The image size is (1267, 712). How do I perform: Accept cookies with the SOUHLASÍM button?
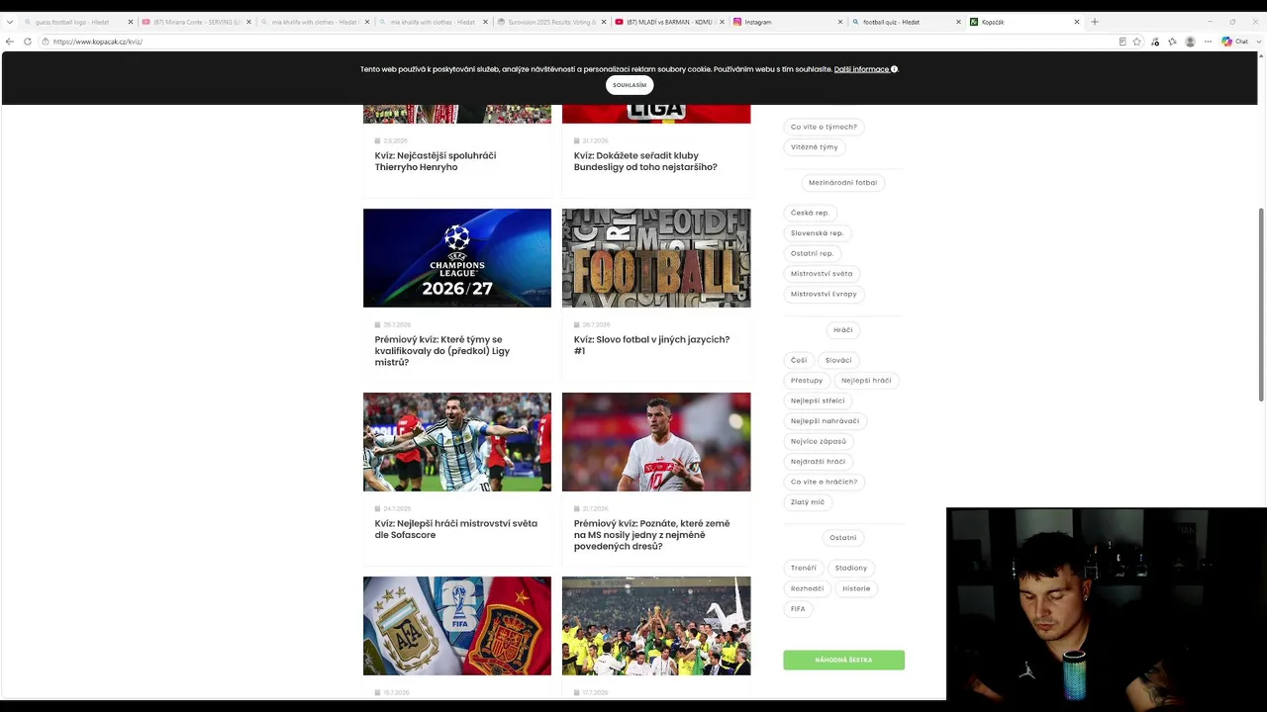pos(630,85)
